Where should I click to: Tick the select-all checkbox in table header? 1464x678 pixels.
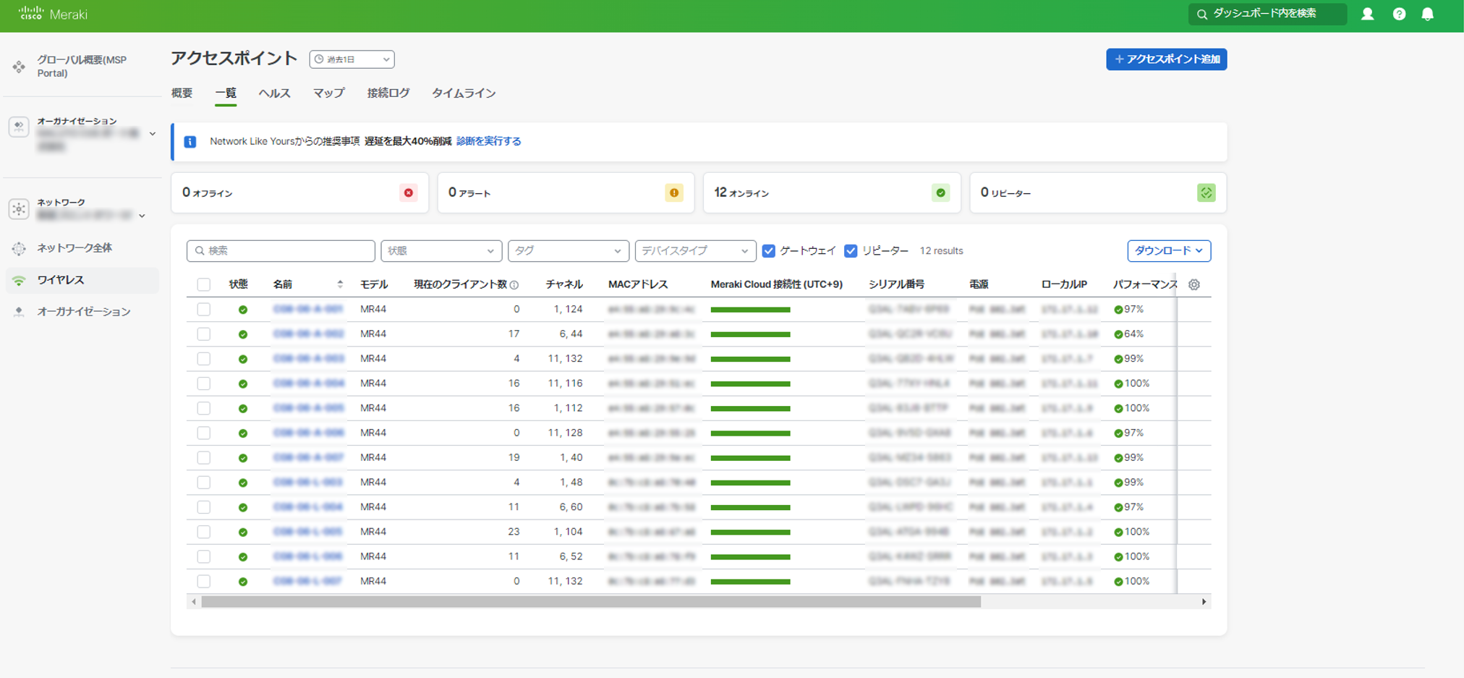[204, 284]
